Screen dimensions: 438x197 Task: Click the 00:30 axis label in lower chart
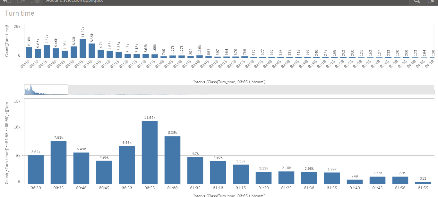[x=36, y=188]
